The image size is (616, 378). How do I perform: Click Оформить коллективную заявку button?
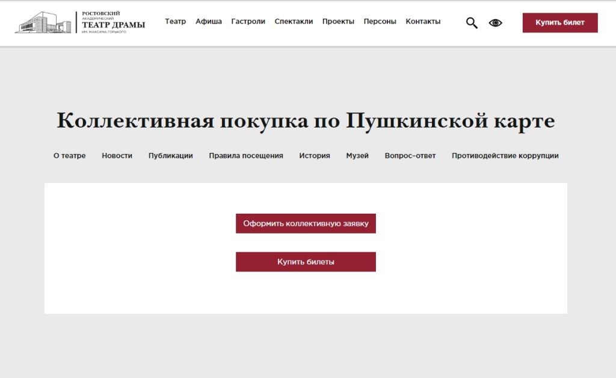(x=306, y=223)
